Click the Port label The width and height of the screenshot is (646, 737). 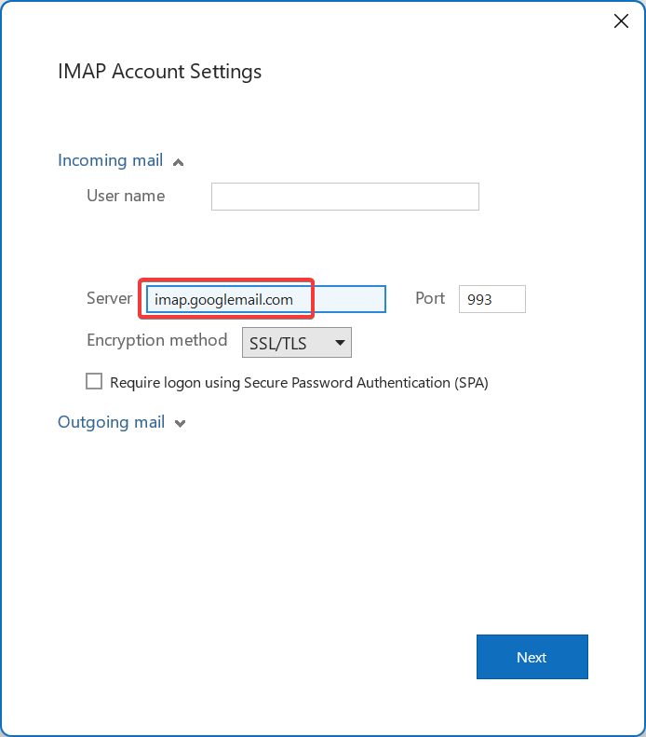click(x=430, y=298)
